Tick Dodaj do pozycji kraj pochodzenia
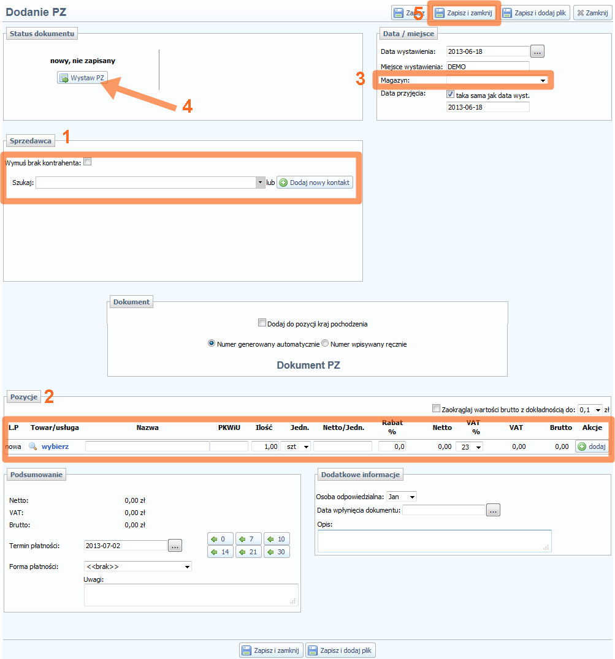 pos(262,323)
